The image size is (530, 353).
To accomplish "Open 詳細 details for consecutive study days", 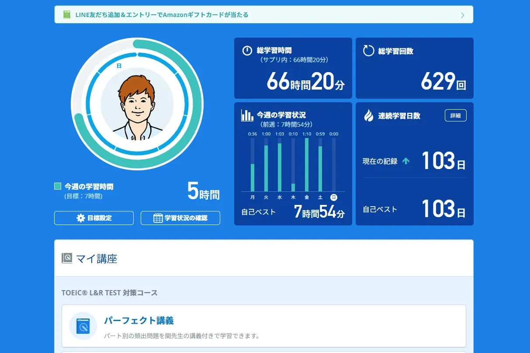I will [456, 115].
